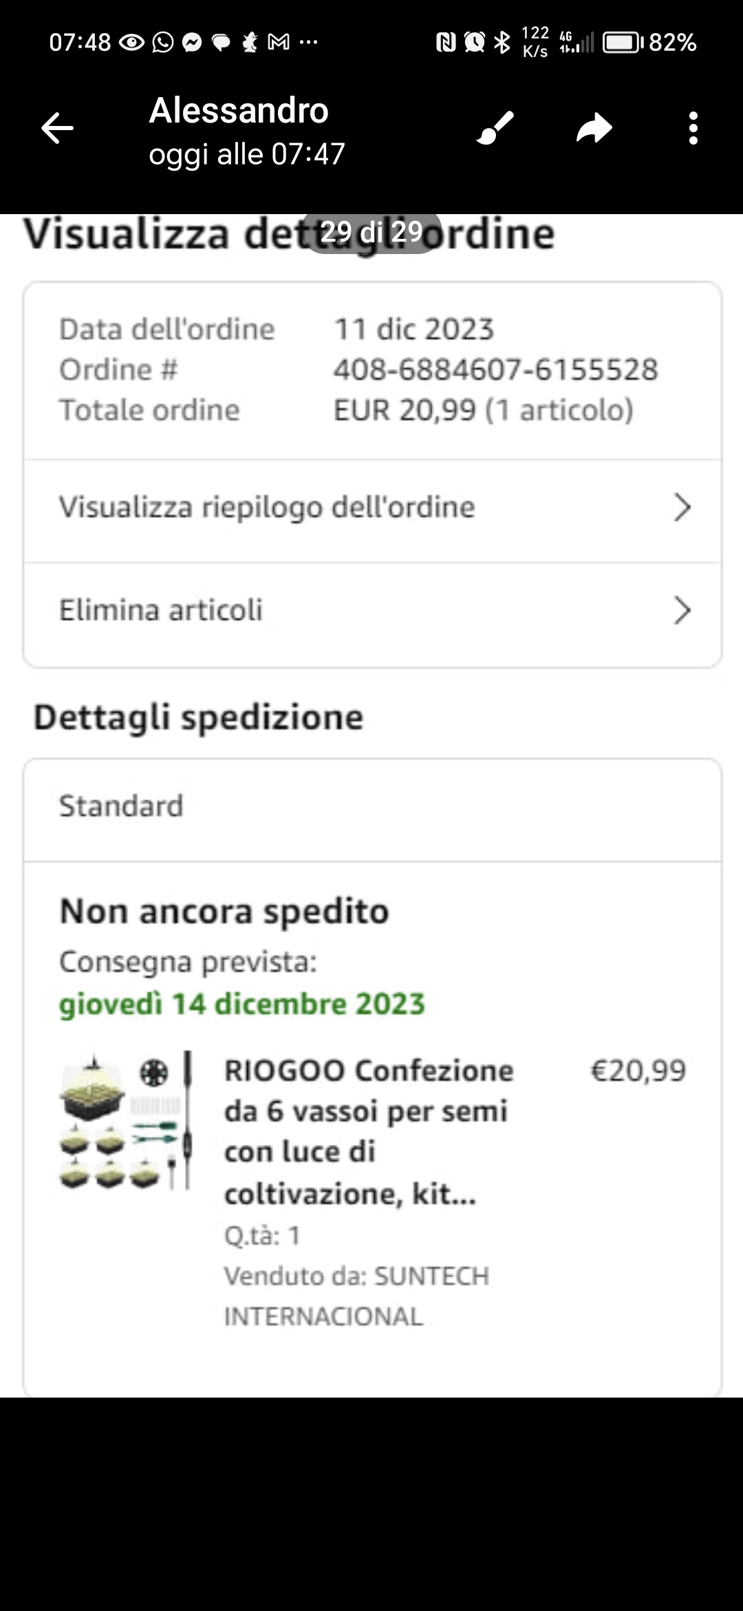Expand chevron next to Elimina articoli
The image size is (743, 1611).
point(681,610)
